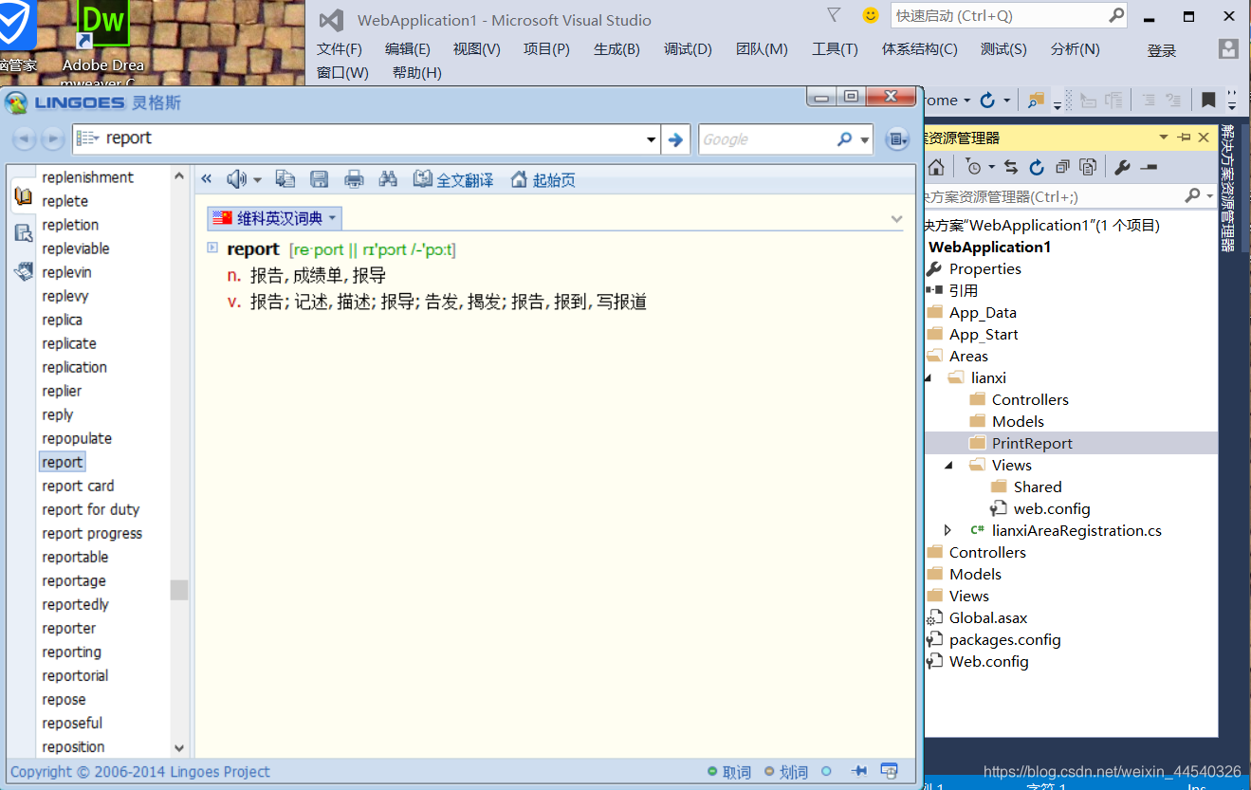Image resolution: width=1251 pixels, height=790 pixels.
Task: Select 'report card' in word list
Action: 78,486
